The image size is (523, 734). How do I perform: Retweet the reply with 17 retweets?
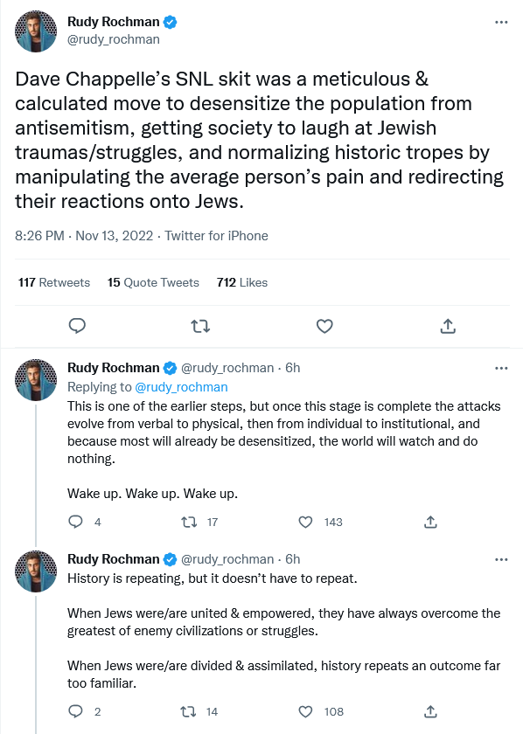(189, 522)
